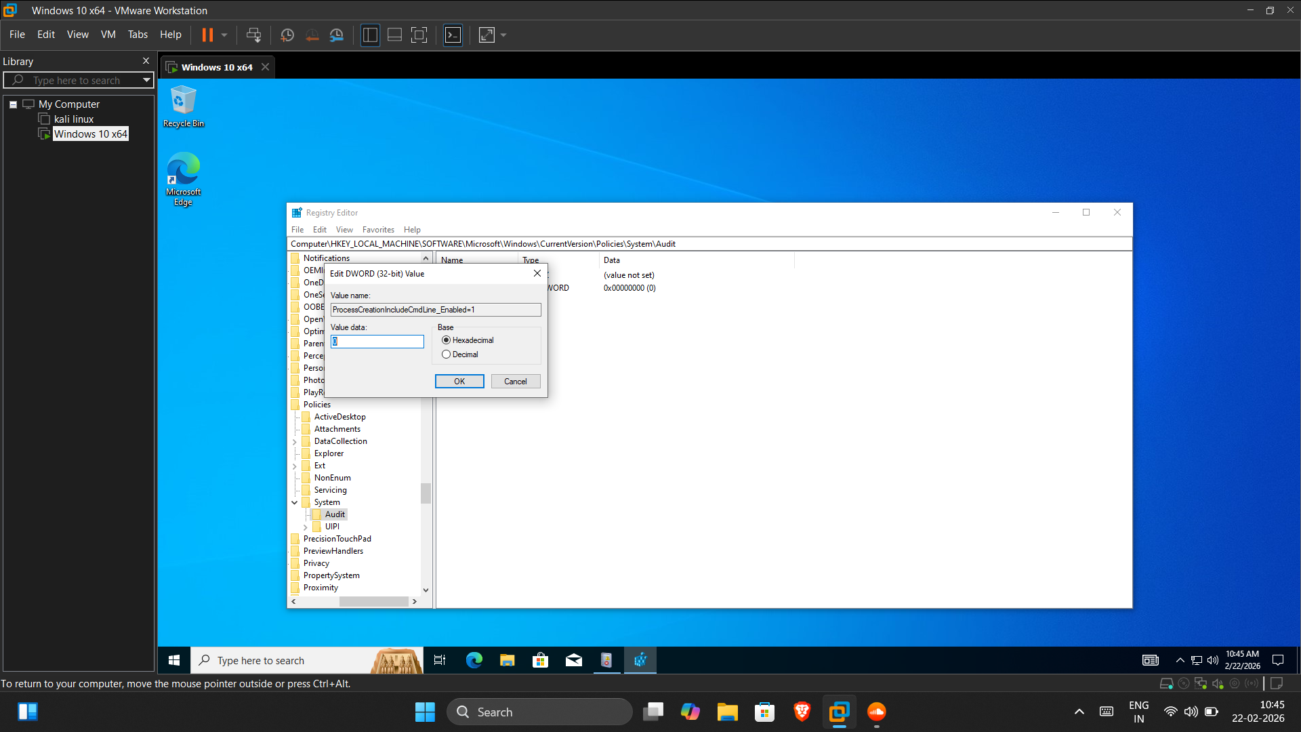Toggle the thumbnail bar view icon

(394, 35)
